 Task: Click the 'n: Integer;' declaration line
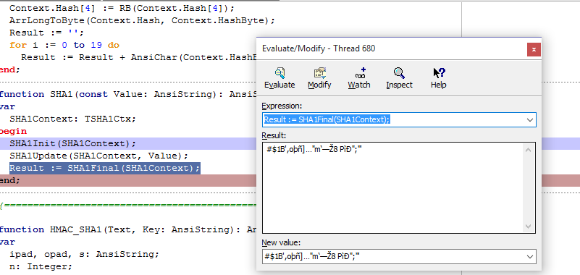tap(41, 266)
